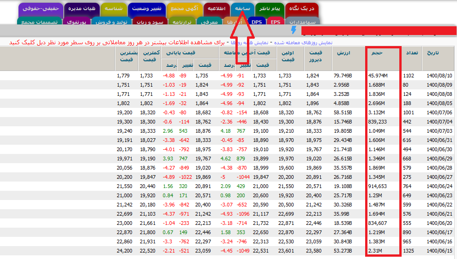This screenshot has height=259, width=457.
Task: Switch to the شناسه tab
Action: pos(114,9)
